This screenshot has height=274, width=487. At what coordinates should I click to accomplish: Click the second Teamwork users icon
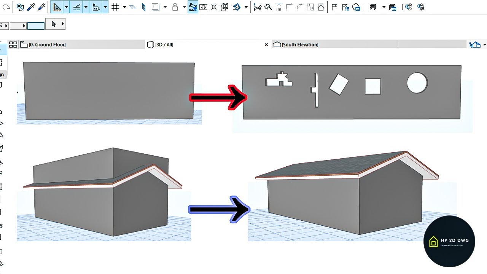point(420,7)
